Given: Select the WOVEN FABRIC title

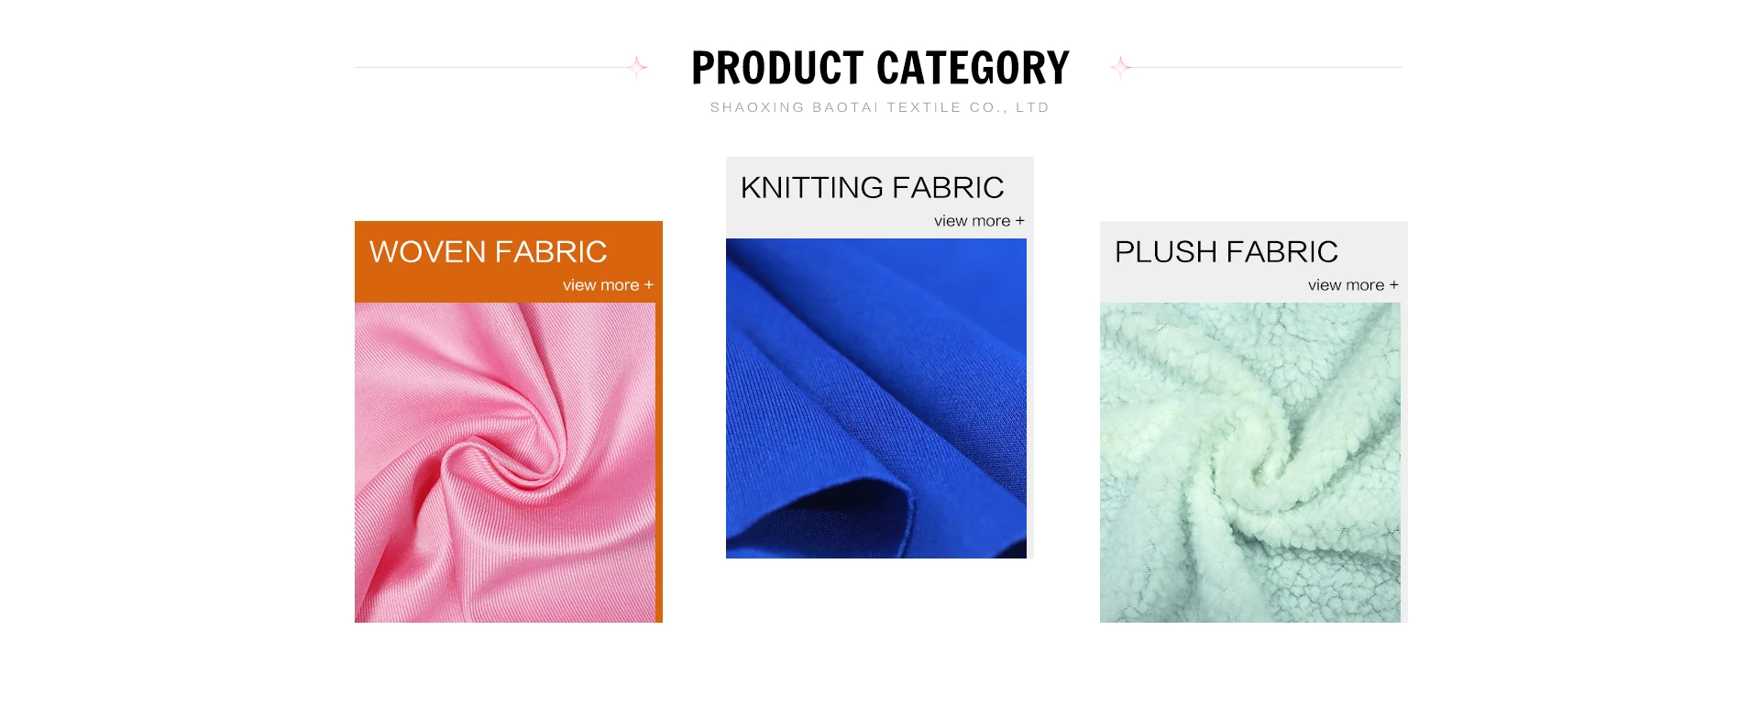Looking at the screenshot, I should click(x=488, y=251).
